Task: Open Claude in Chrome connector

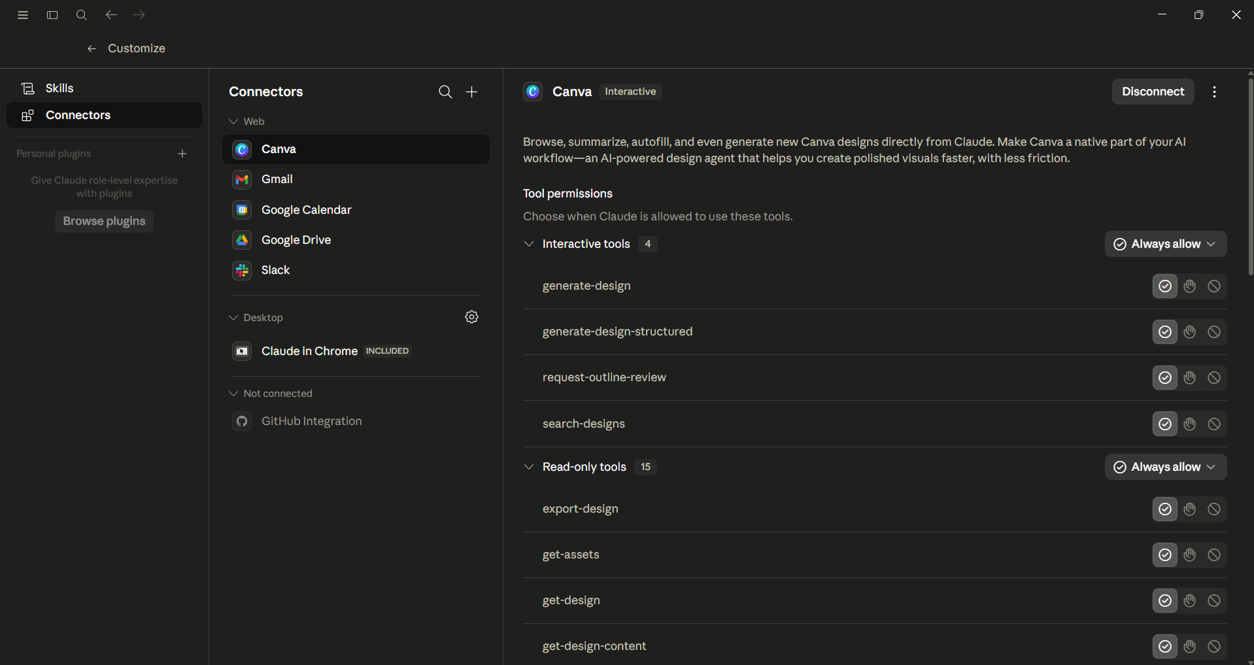Action: click(356, 351)
